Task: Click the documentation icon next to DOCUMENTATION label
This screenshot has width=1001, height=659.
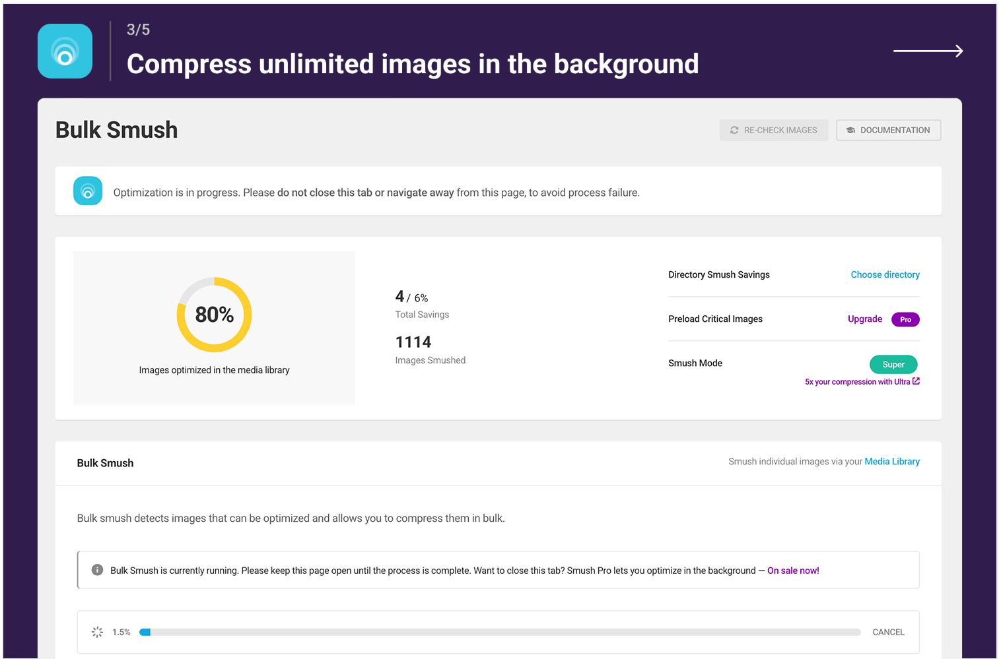Action: pyautogui.click(x=850, y=130)
